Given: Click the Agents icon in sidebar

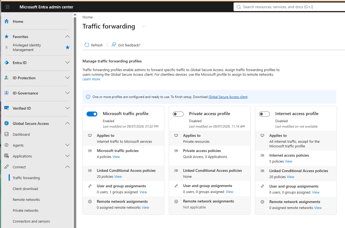Looking at the screenshot, I should click(x=7, y=145).
